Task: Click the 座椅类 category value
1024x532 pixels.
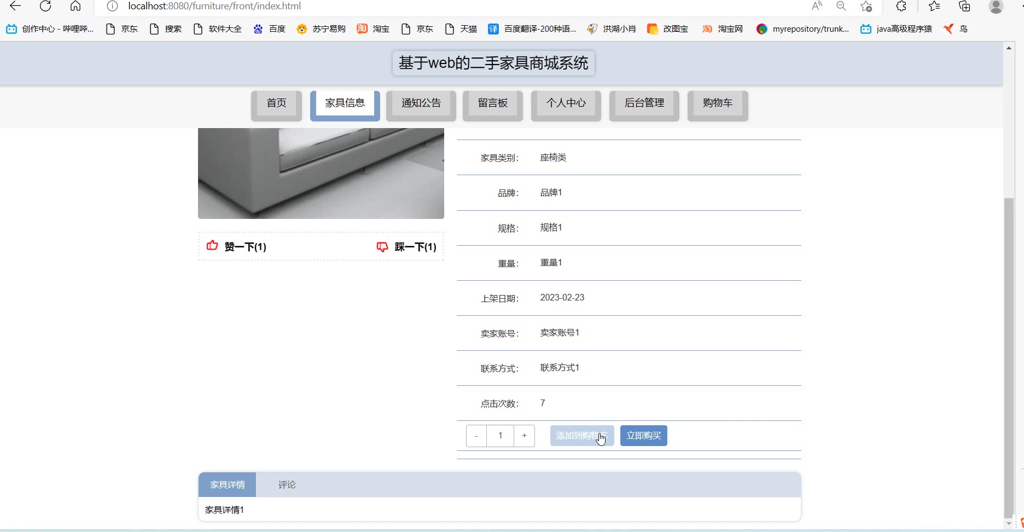Action: point(553,158)
